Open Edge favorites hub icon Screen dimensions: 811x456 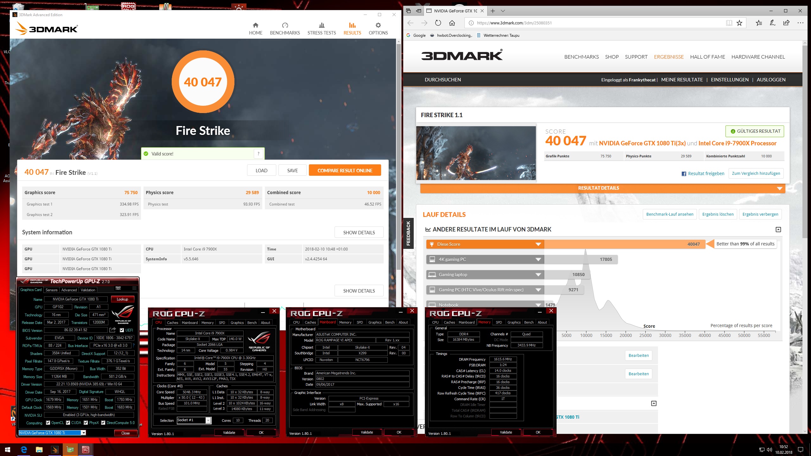pos(759,23)
